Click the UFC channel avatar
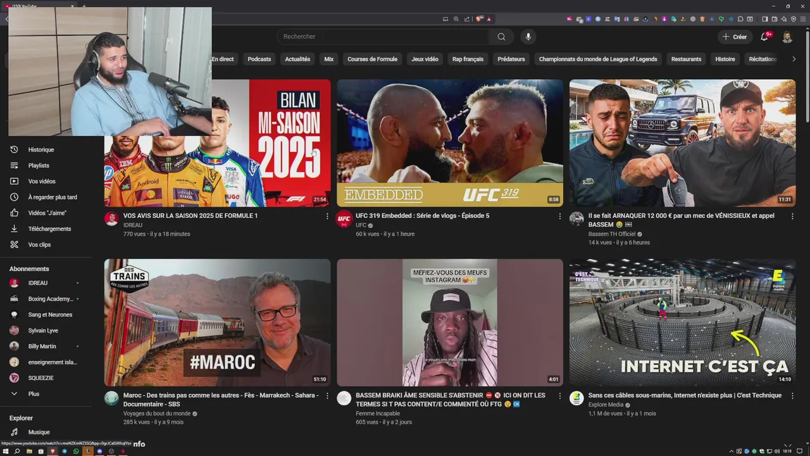 pos(344,219)
